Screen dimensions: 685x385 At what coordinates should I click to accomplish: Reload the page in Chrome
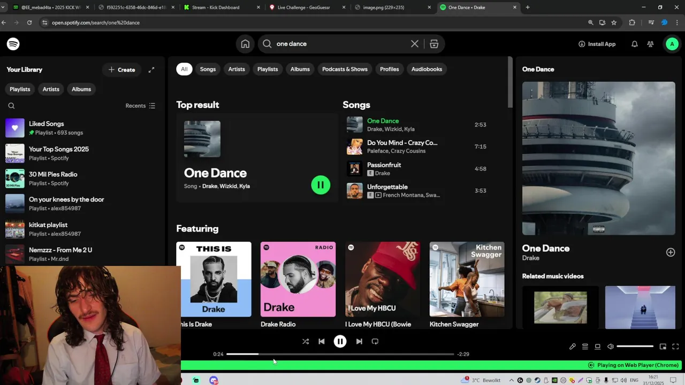click(x=29, y=22)
